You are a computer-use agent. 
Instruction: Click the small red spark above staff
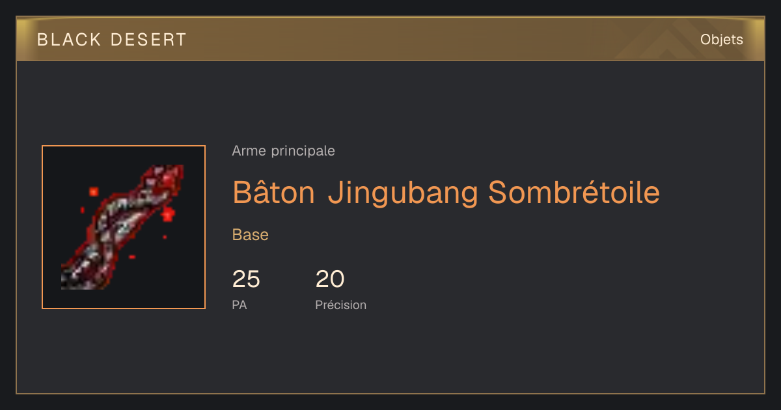94,191
